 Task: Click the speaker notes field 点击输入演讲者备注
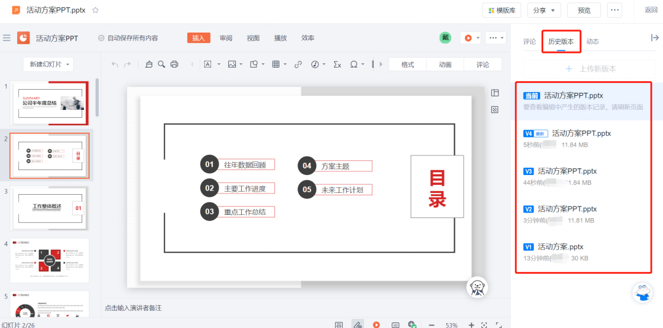click(x=133, y=308)
